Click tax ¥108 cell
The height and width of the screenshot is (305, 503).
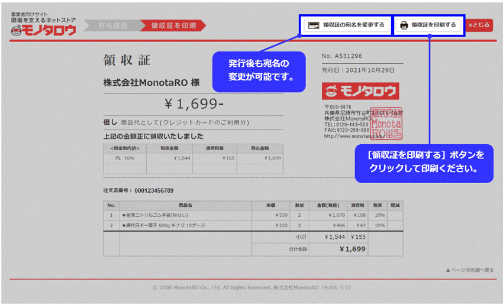357,215
